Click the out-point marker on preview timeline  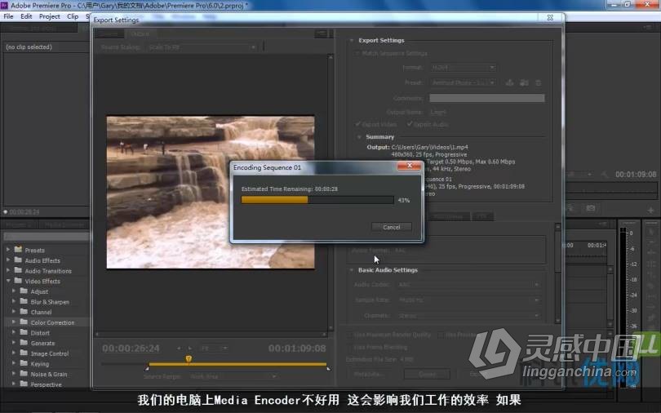[328, 368]
